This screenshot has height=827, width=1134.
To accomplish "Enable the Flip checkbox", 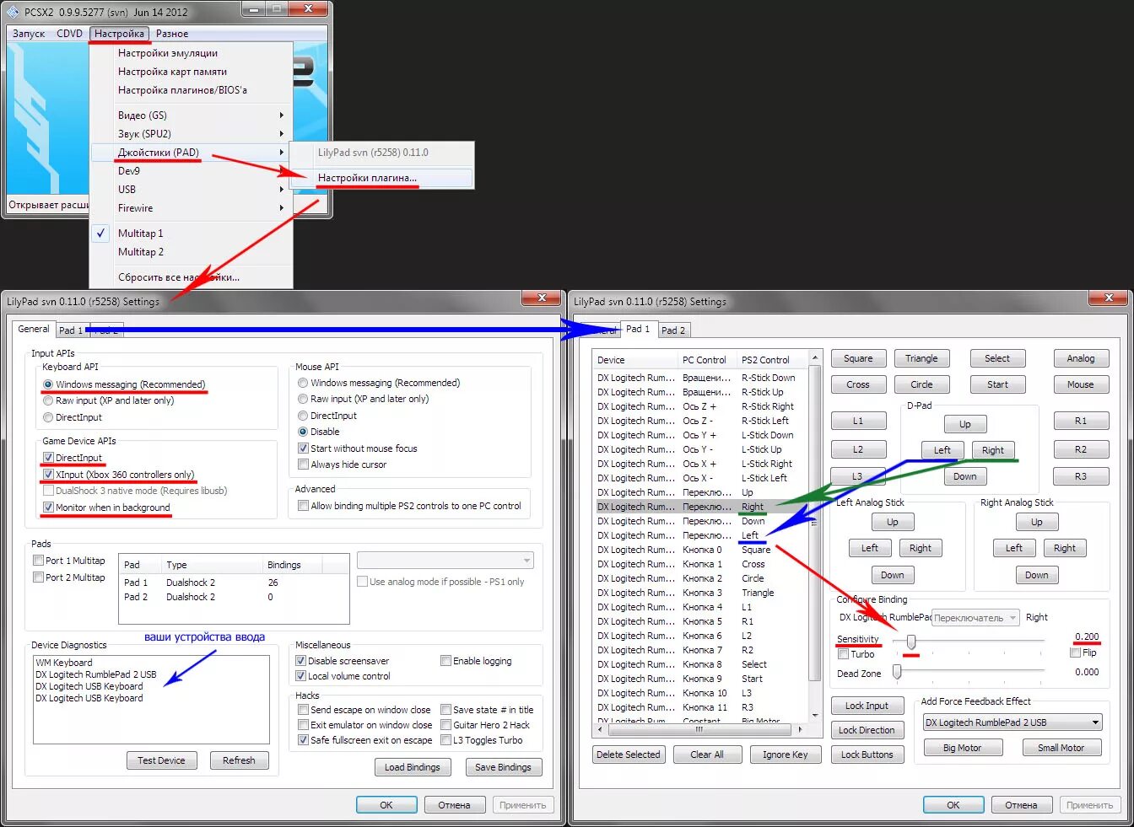I will [x=1075, y=652].
